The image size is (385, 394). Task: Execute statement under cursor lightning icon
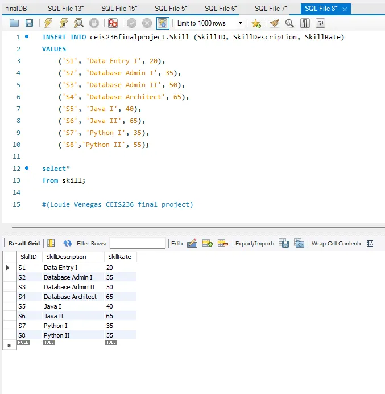click(64, 23)
